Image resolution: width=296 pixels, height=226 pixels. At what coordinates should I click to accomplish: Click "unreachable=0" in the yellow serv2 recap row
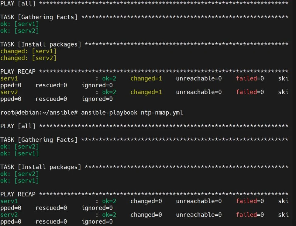[199, 92]
